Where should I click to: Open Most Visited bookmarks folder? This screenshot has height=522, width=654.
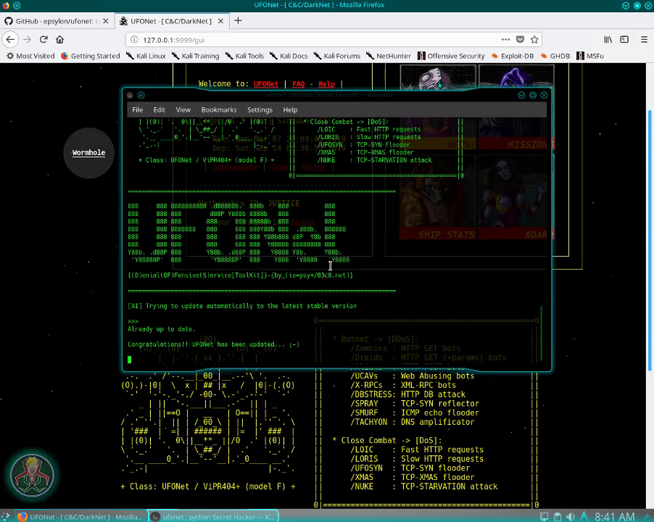point(30,56)
